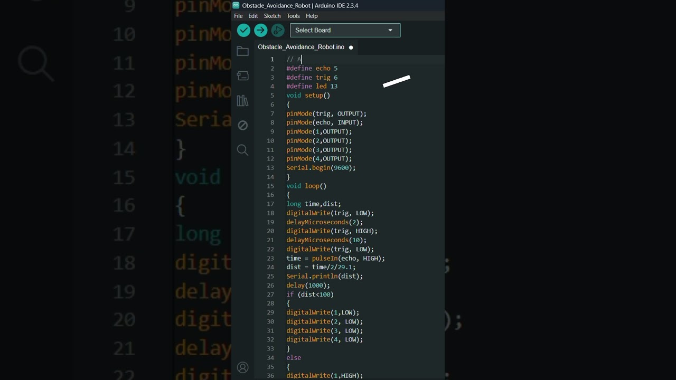
Task: Click the "#define echo 5" line
Action: pos(312,68)
